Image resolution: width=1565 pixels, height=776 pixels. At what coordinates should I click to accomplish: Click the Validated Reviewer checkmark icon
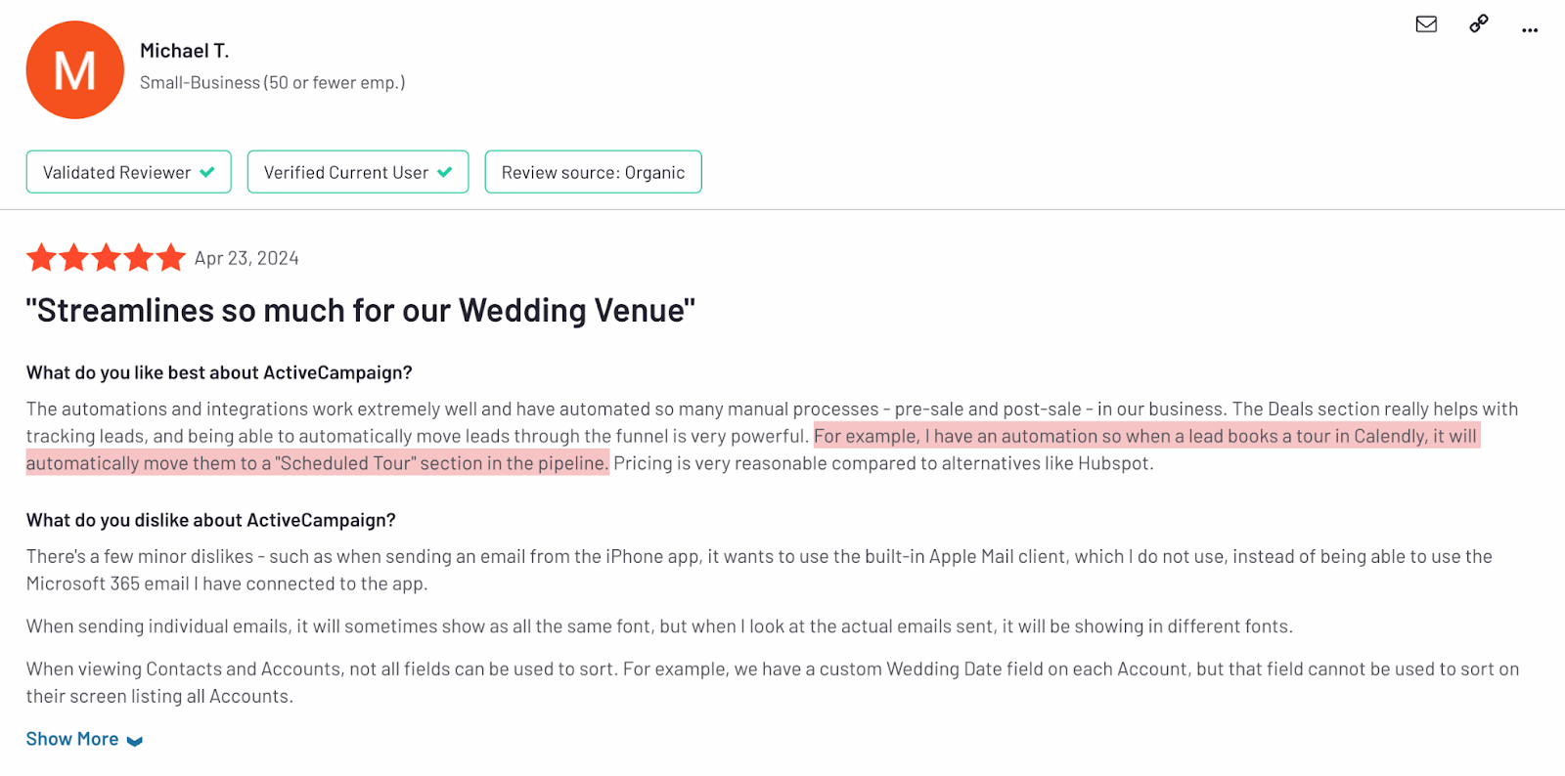pyautogui.click(x=207, y=172)
